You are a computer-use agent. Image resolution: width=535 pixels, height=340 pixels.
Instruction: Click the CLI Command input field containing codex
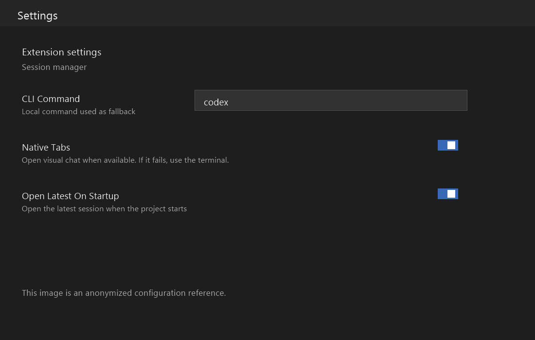click(331, 100)
